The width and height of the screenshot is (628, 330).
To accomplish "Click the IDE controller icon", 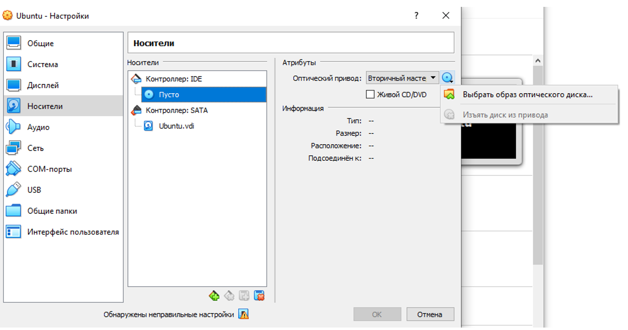I will (x=136, y=78).
